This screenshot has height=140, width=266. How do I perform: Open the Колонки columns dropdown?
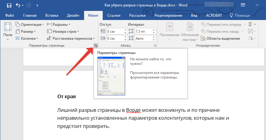tap(27, 38)
